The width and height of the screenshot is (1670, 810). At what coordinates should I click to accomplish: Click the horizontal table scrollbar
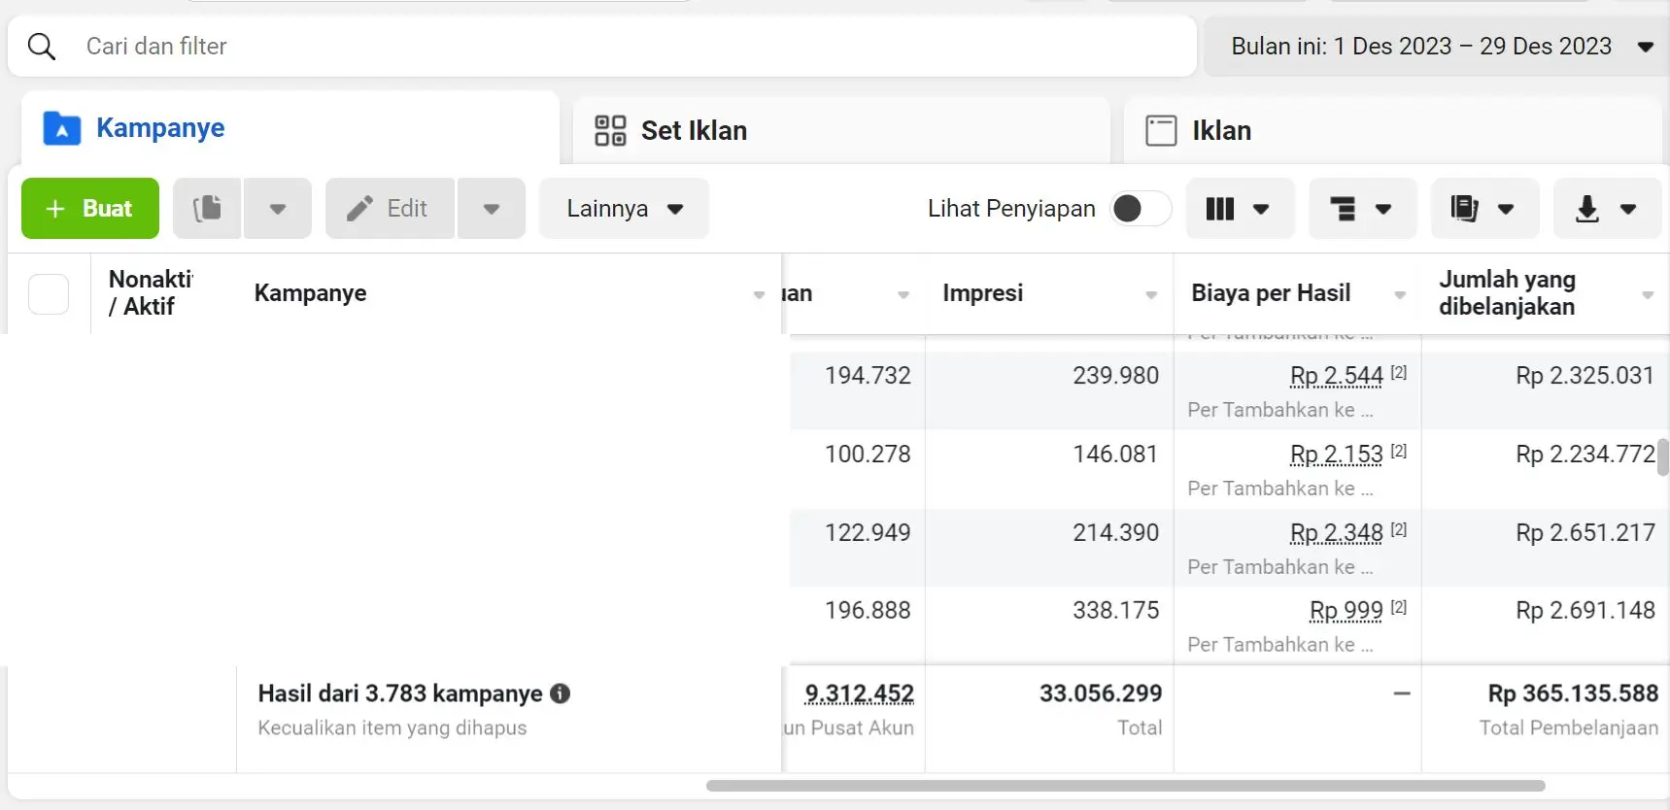pos(1125,786)
